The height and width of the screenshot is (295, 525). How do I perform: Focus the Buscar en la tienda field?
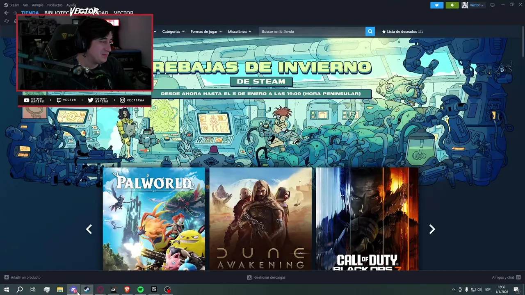(312, 32)
